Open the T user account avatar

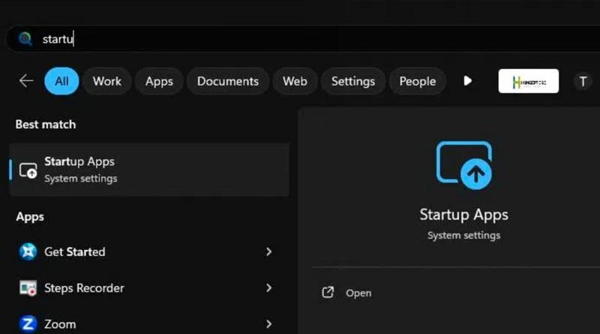(583, 81)
